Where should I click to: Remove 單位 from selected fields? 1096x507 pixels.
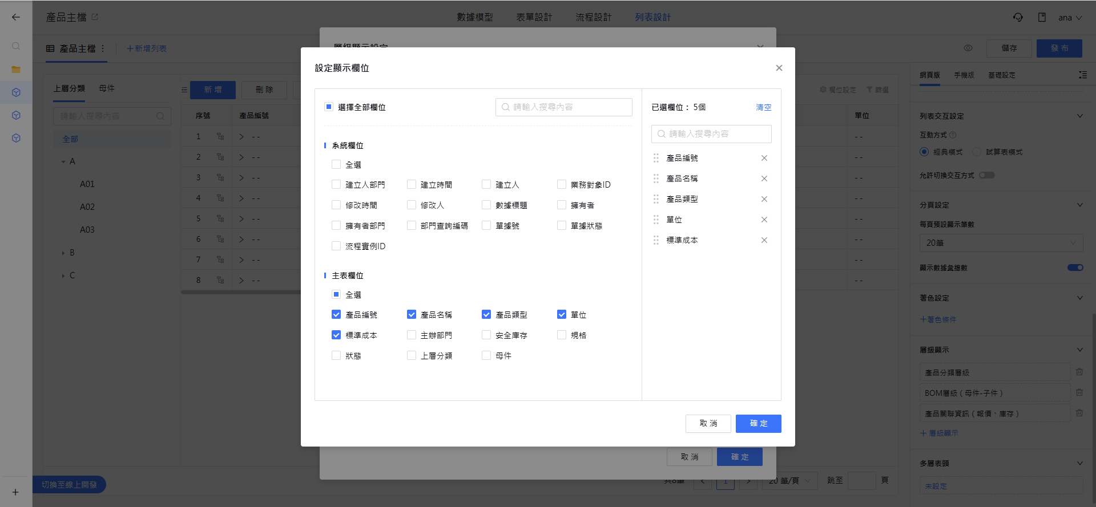764,220
